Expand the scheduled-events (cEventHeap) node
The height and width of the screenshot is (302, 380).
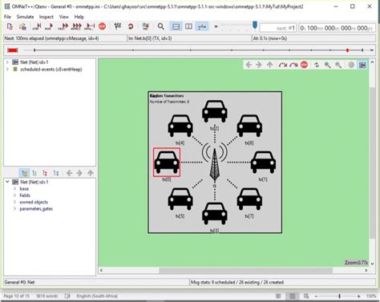point(7,69)
